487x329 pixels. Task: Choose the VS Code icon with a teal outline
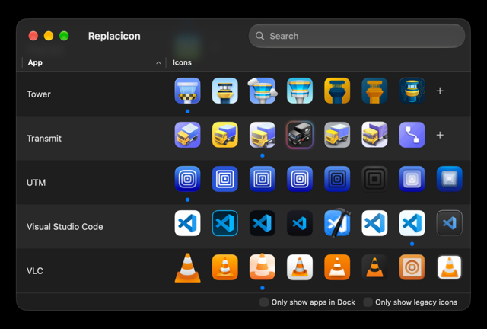(x=225, y=223)
